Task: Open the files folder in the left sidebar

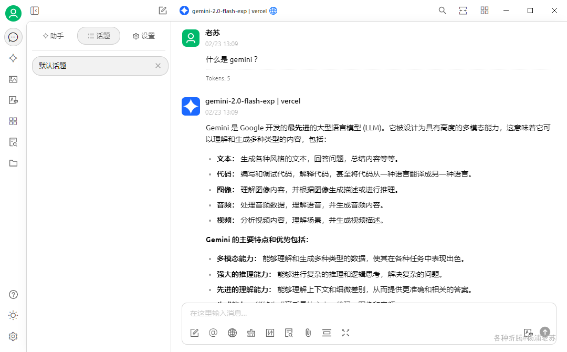Action: pyautogui.click(x=13, y=163)
